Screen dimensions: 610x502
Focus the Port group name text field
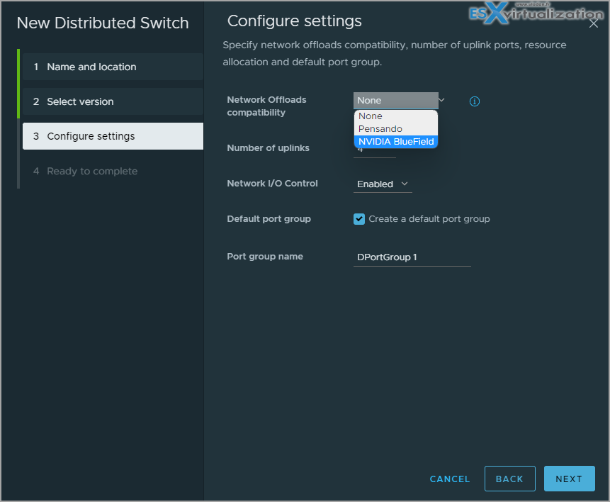[412, 257]
